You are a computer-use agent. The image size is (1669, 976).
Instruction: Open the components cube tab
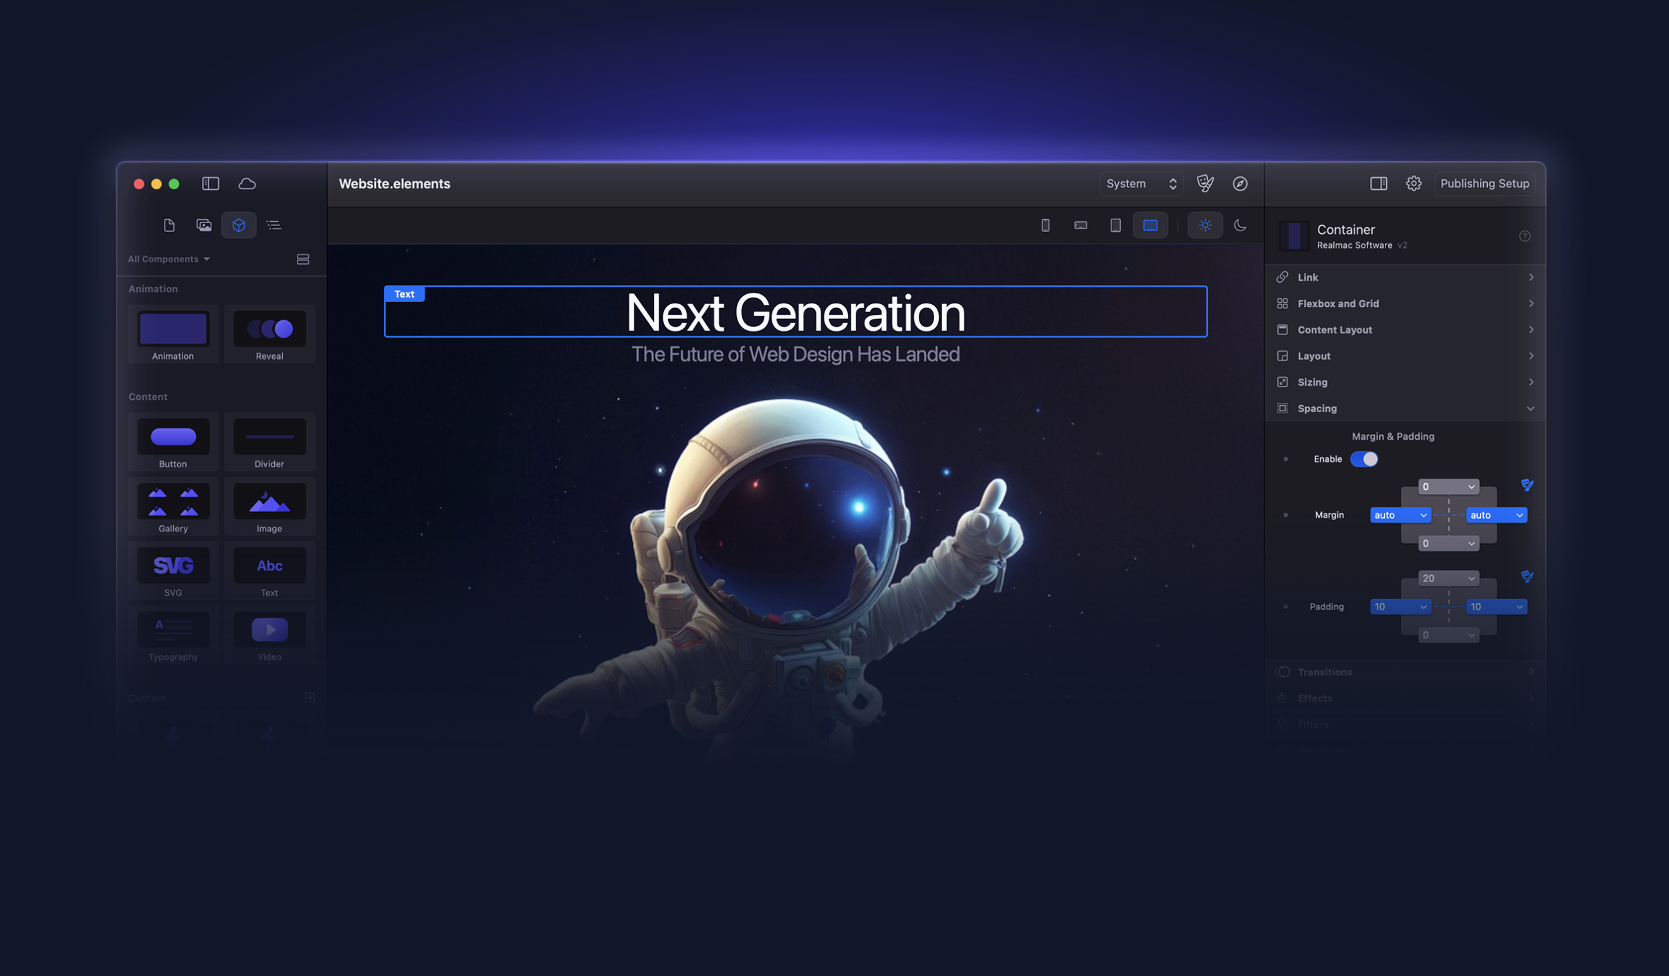[x=239, y=225]
